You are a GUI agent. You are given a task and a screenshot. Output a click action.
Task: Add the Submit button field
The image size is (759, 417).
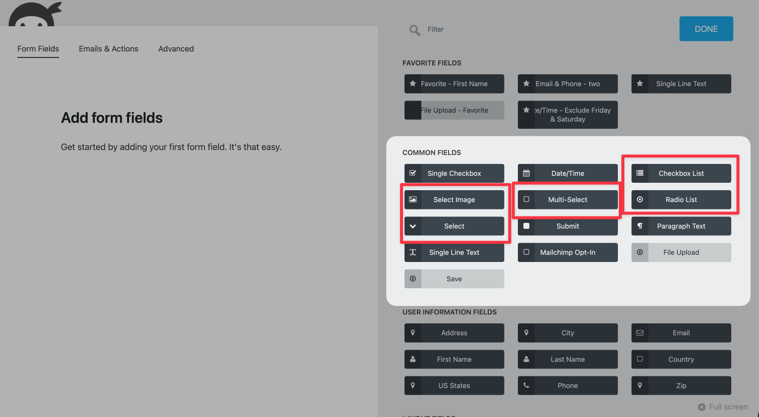[x=567, y=226]
